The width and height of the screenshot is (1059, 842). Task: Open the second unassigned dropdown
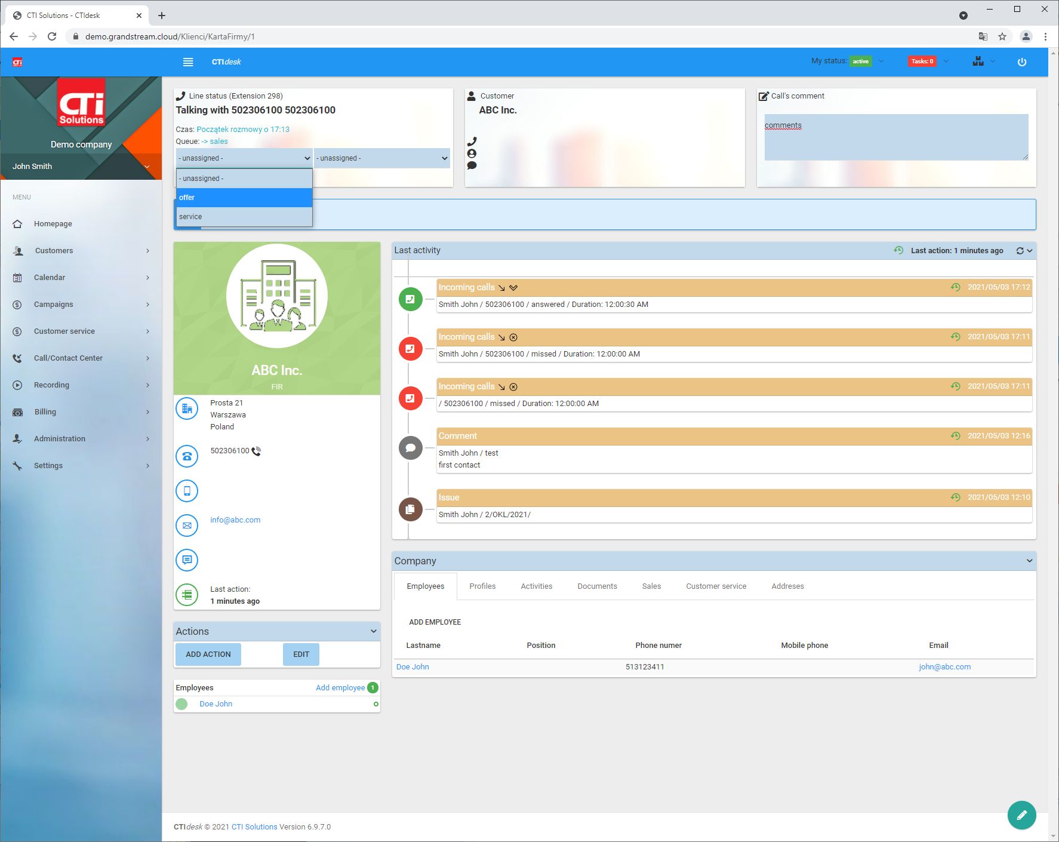382,158
